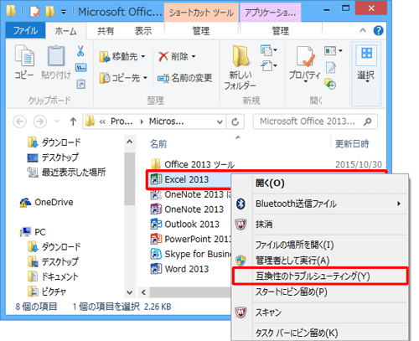The height and width of the screenshot is (341, 419).
Task: Choose 管理者として実行(A) in context menu
Action: point(319,261)
